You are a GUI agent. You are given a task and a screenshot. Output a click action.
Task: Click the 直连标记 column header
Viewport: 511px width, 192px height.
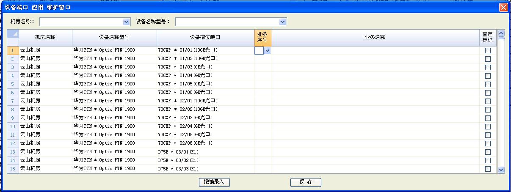488,38
